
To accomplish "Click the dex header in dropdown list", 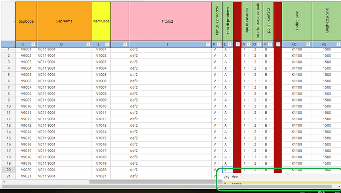I will (x=235, y=177).
